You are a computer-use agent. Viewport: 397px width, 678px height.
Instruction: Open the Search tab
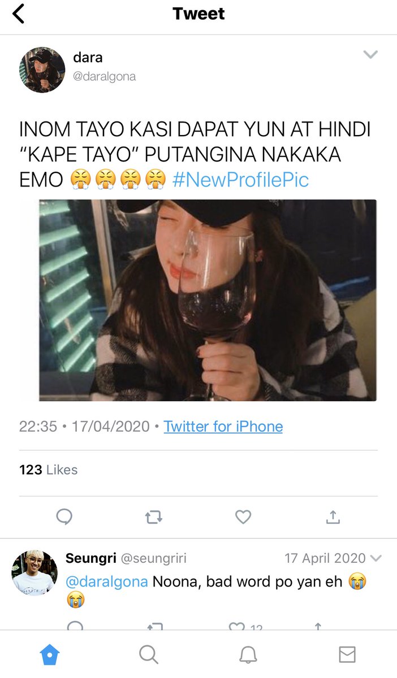[148, 655]
